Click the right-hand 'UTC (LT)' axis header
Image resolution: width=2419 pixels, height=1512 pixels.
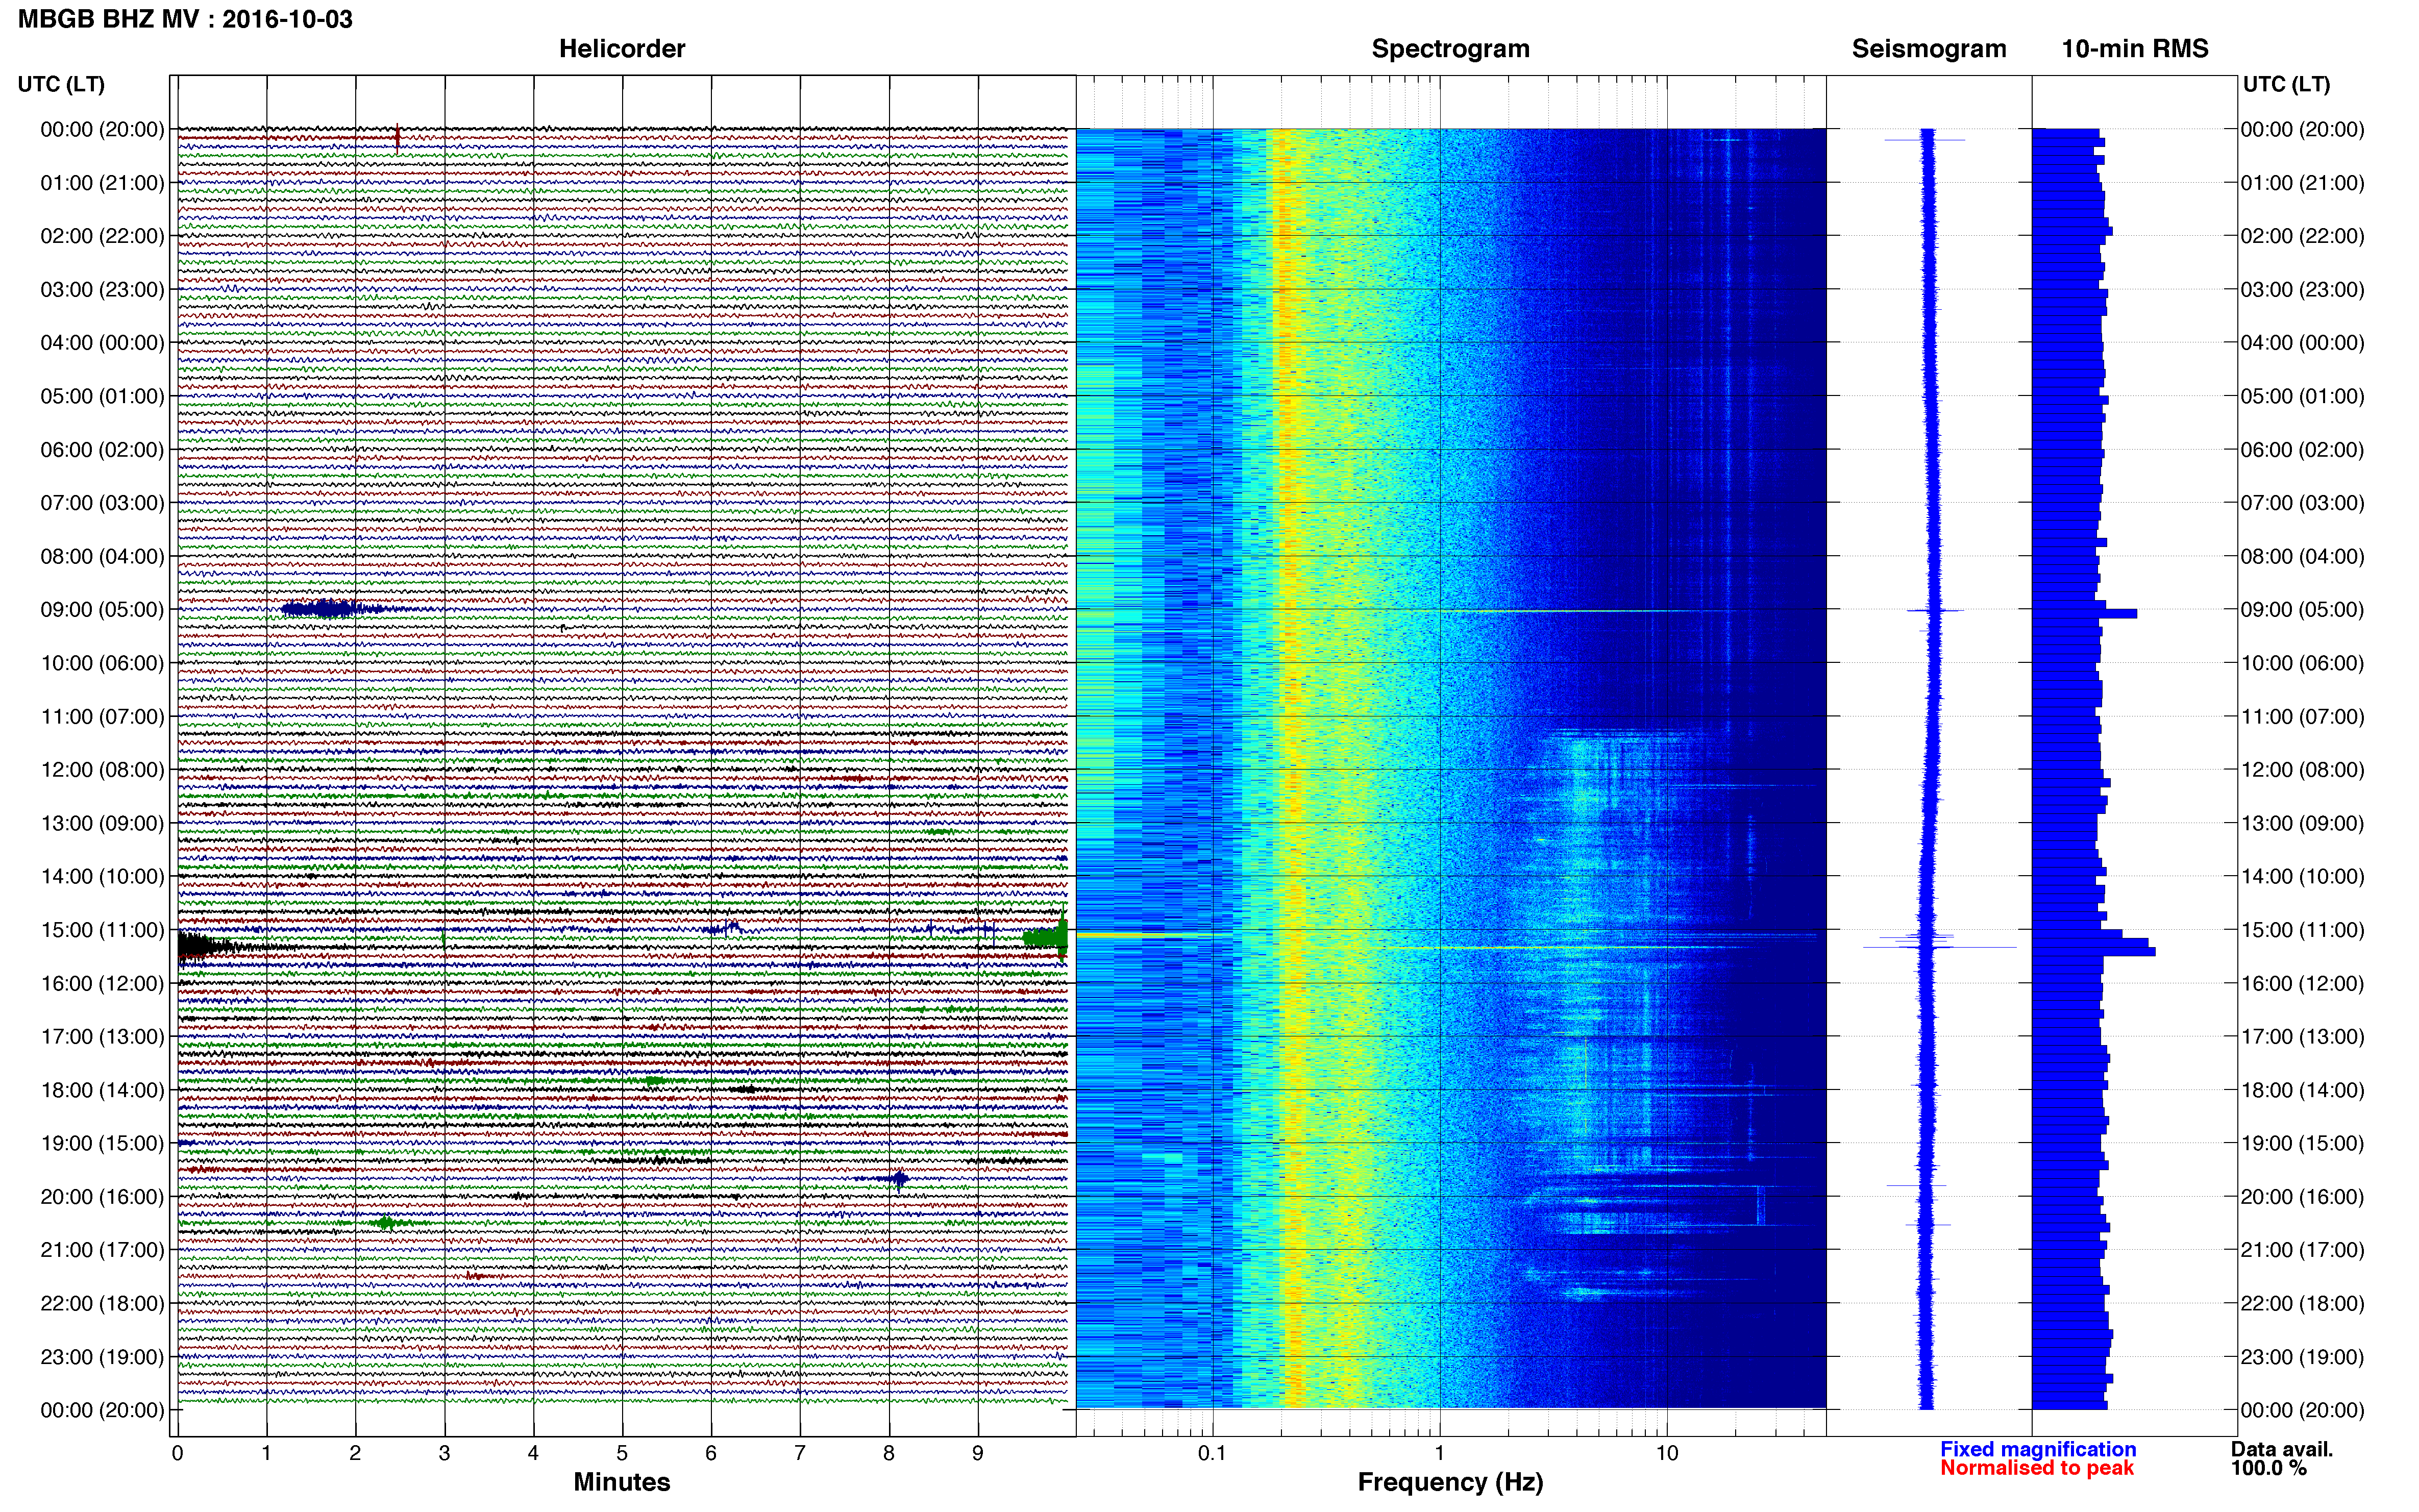point(2286,84)
